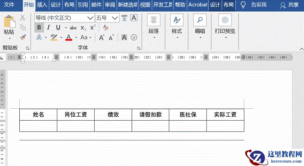Expand the Paragraph (段落) group

point(153,26)
